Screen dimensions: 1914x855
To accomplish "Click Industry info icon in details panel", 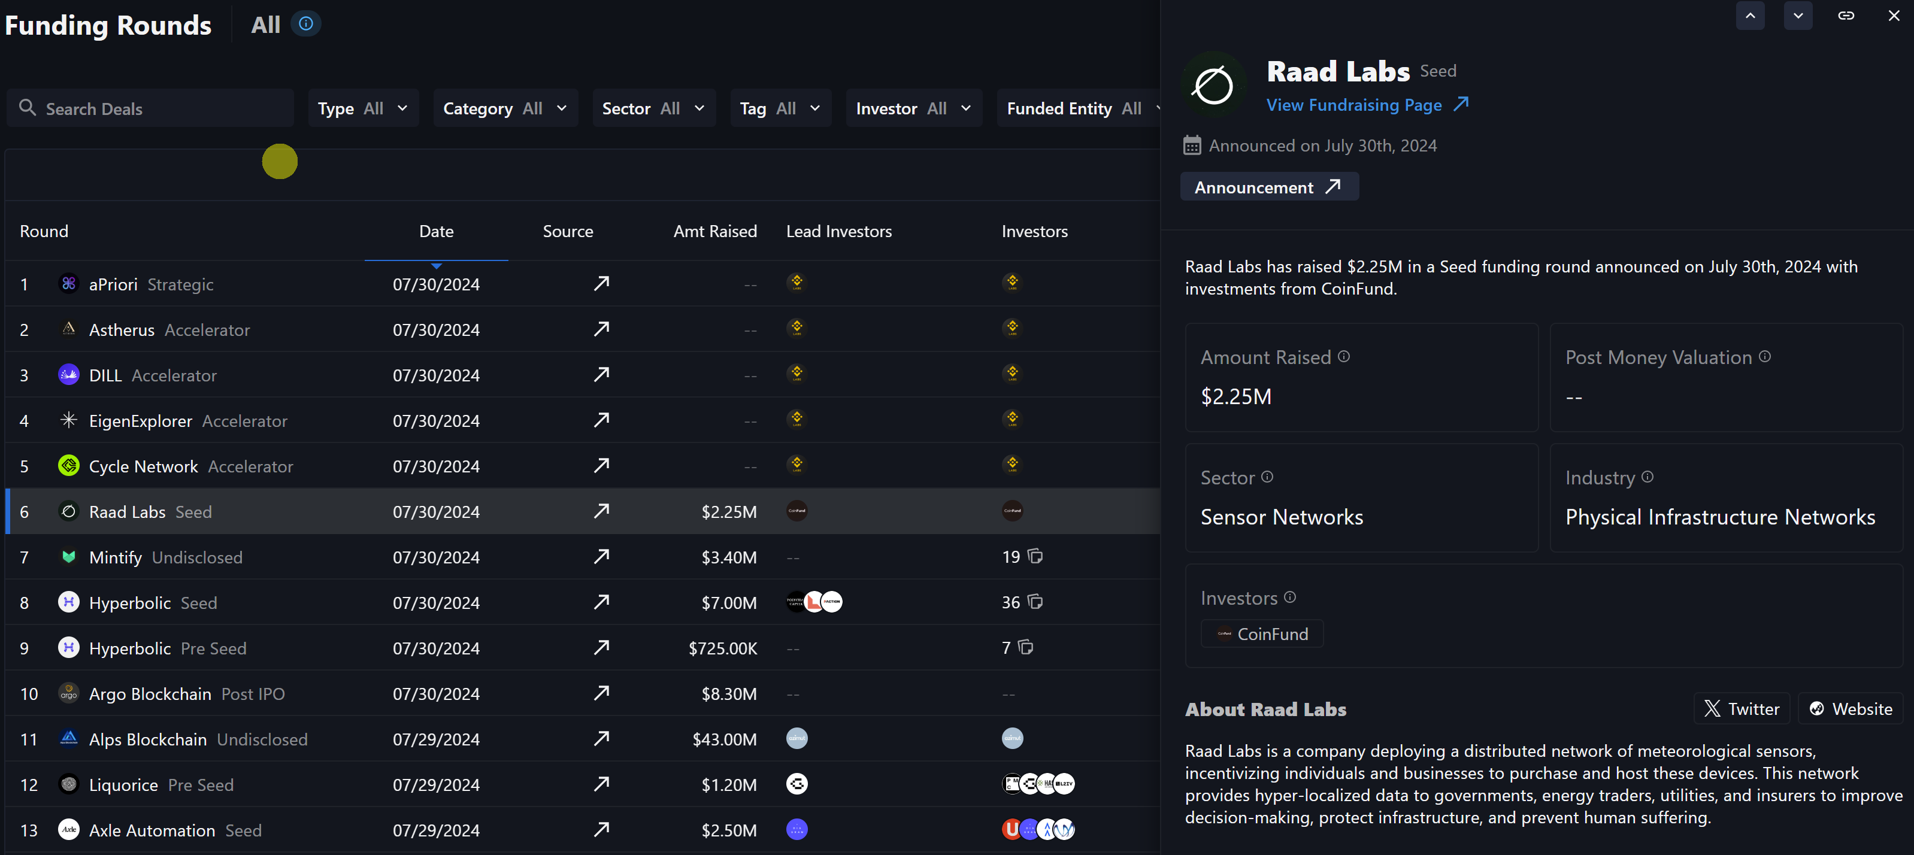I will [1646, 477].
